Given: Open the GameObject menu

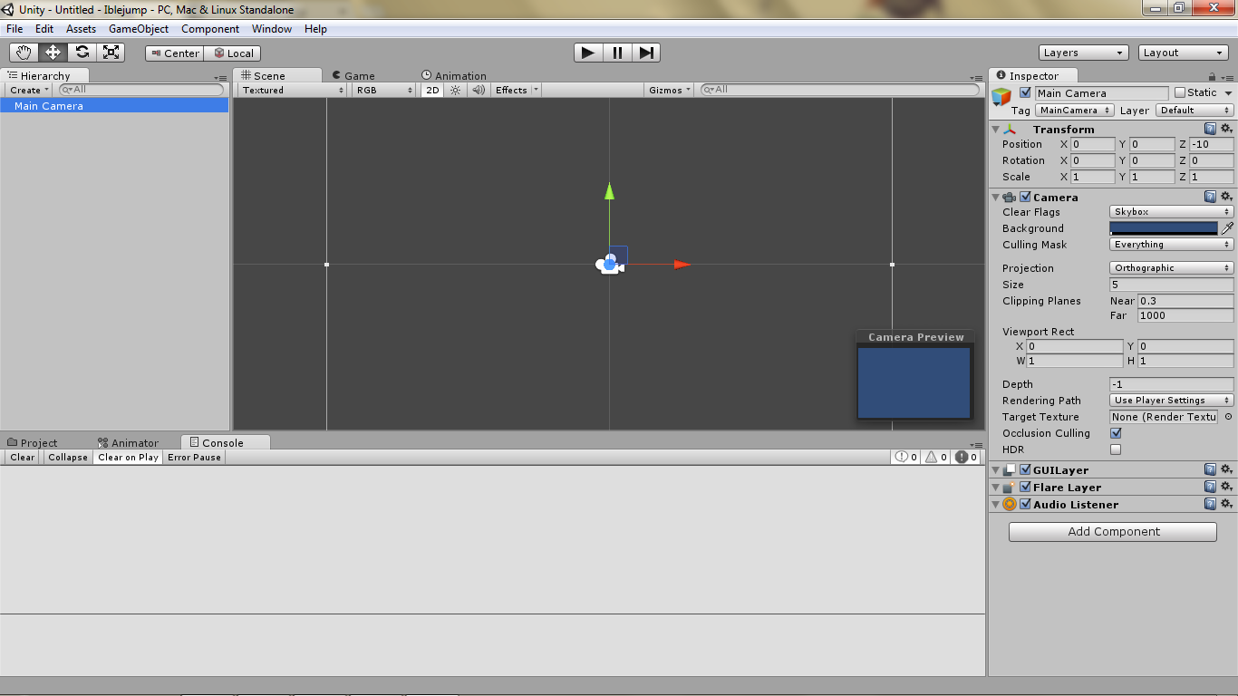Looking at the screenshot, I should [x=138, y=28].
